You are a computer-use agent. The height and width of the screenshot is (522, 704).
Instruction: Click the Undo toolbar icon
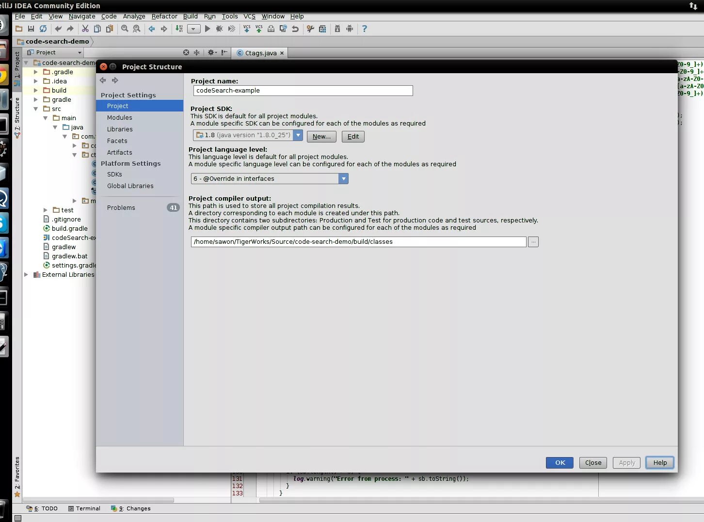58,29
